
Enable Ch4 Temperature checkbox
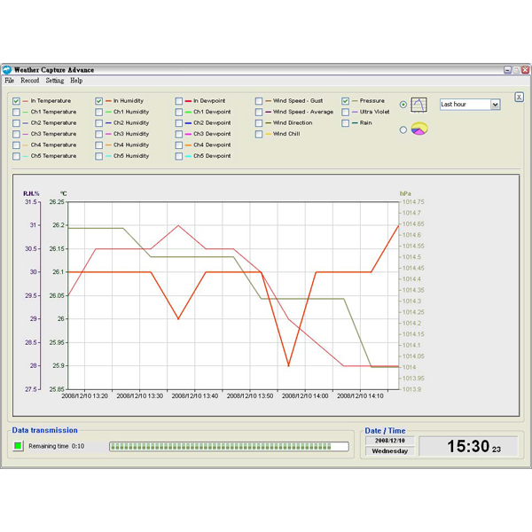pyautogui.click(x=16, y=145)
